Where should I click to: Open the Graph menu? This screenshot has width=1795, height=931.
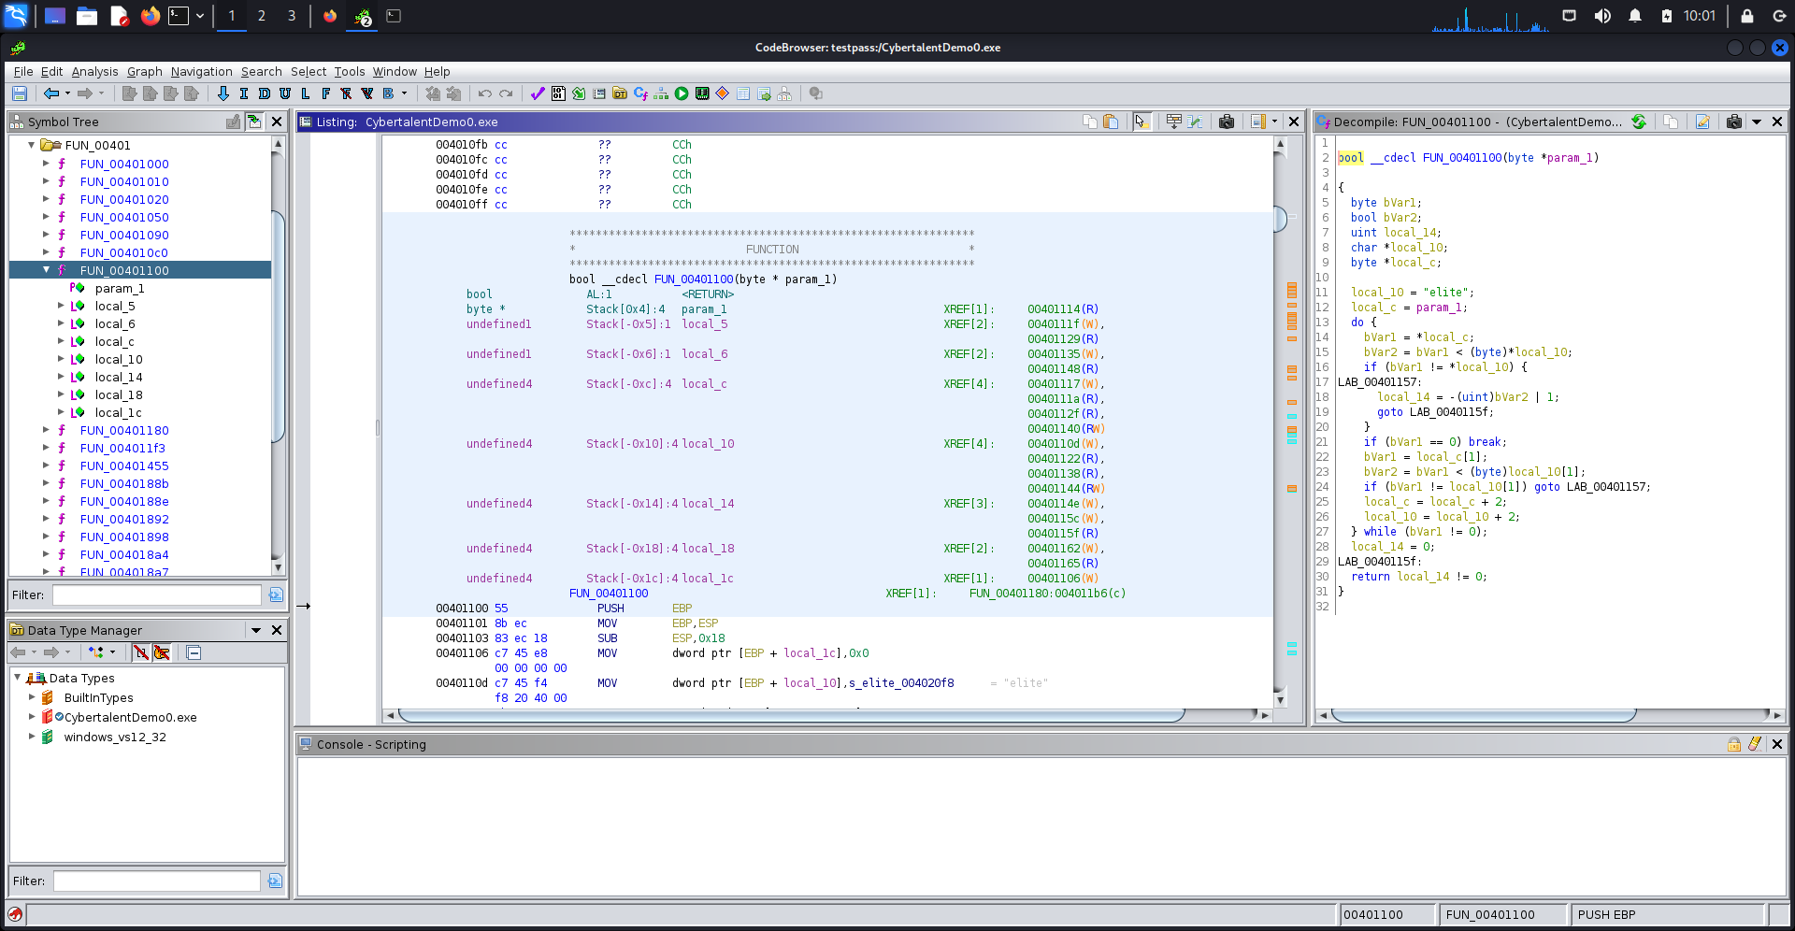[x=145, y=71]
